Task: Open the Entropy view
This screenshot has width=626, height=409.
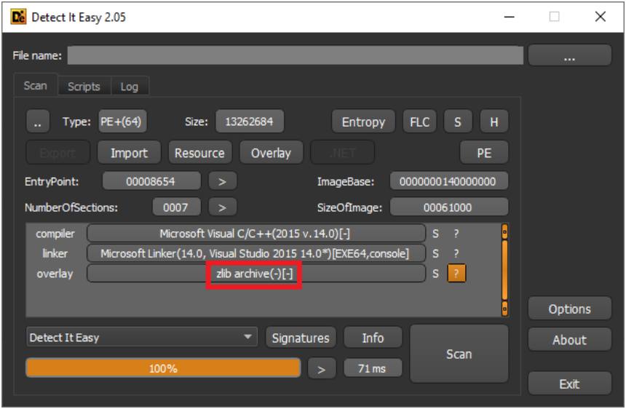Action: [363, 122]
